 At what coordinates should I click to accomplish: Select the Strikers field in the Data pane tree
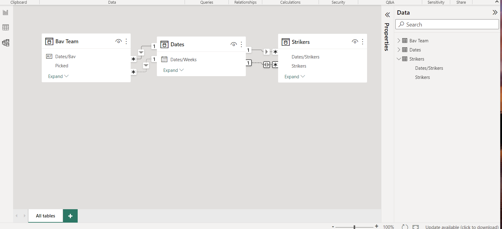(x=422, y=77)
